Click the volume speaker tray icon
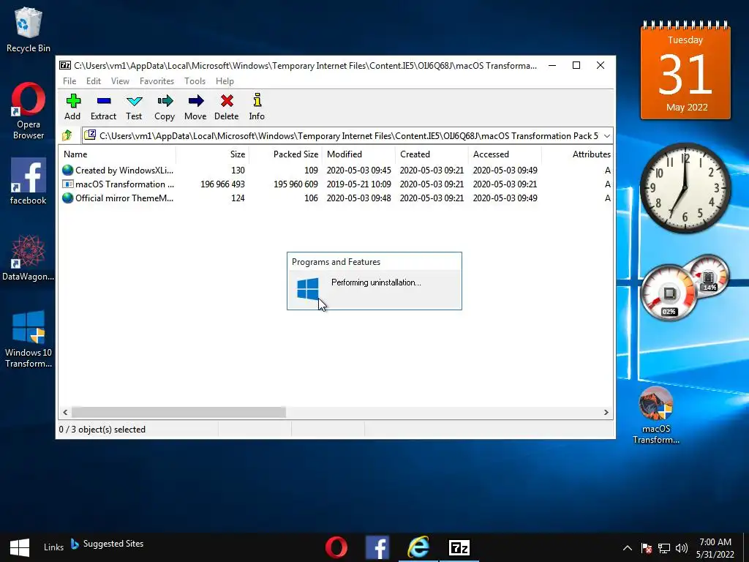Image resolution: width=749 pixels, height=562 pixels. [x=682, y=548]
